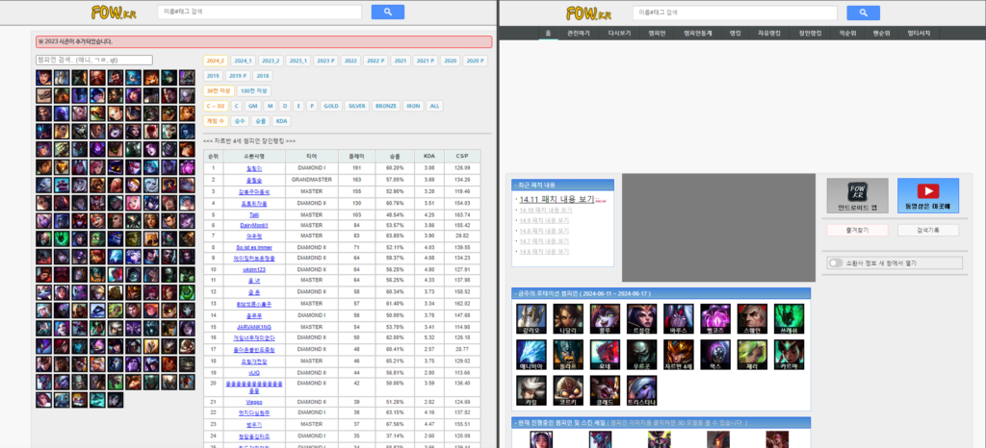Select the 카밀 champion icon
This screenshot has height=448, width=986.
point(532,391)
